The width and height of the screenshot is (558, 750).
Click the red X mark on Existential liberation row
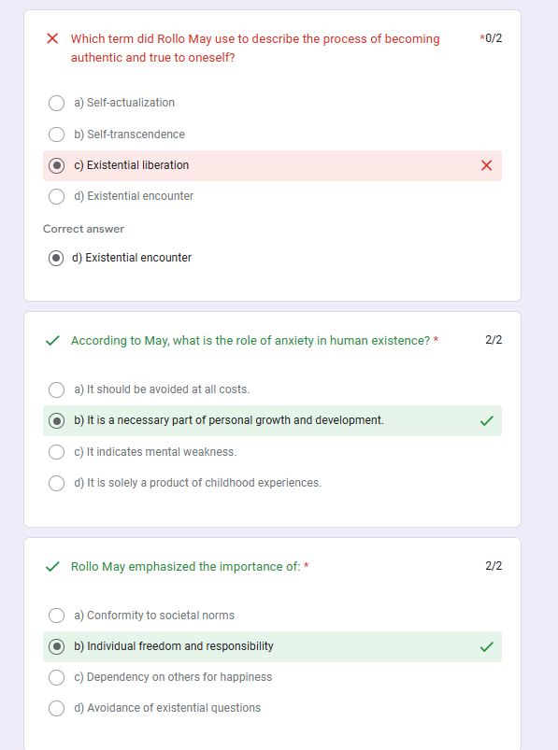[486, 165]
